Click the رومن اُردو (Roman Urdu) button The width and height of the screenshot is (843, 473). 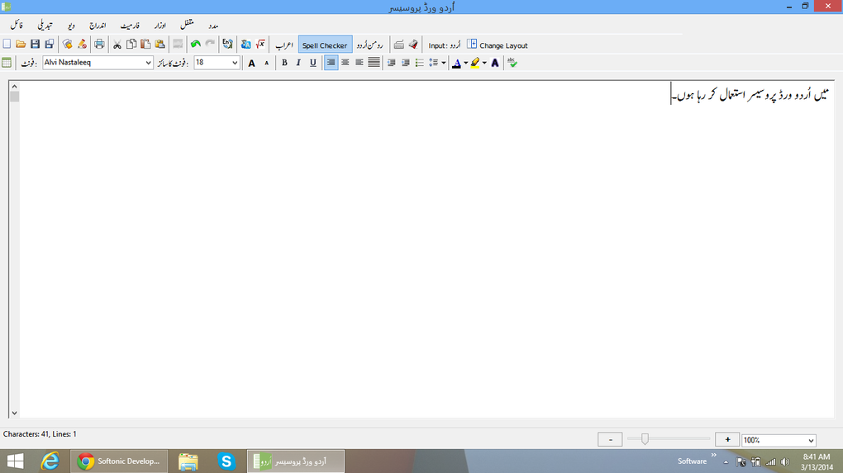pos(370,45)
